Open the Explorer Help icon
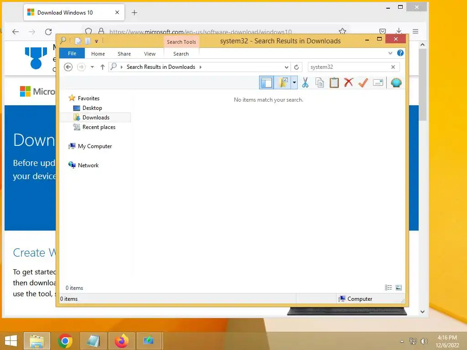Screen dimensions: 467x350 coord(400,53)
